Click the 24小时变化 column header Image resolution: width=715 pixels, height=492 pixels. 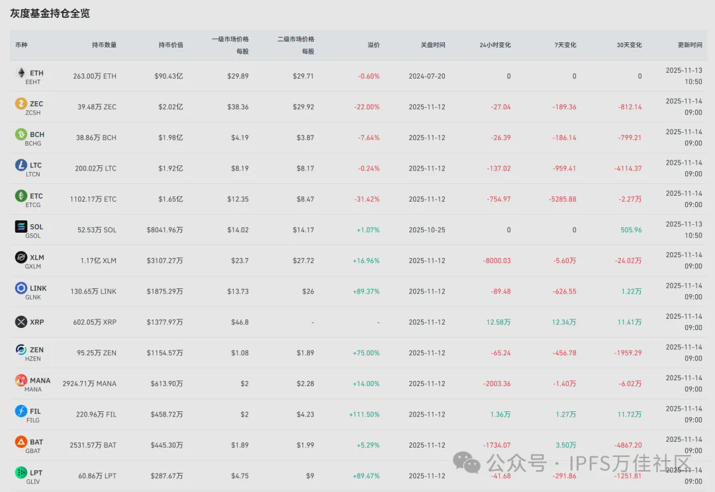tap(495, 45)
